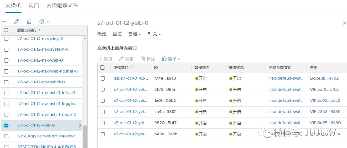Image resolution: width=347 pixels, height=148 pixels.
Task: Expand the 相关 dropdown tab
Action: [155, 34]
